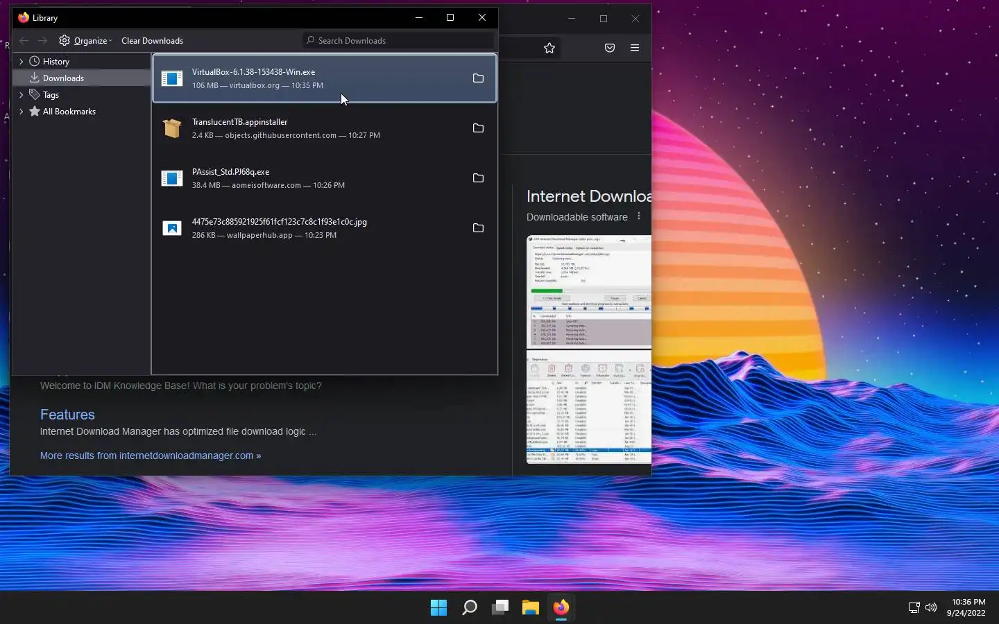999x624 pixels.
Task: Open network status in the system tray
Action: [914, 607]
